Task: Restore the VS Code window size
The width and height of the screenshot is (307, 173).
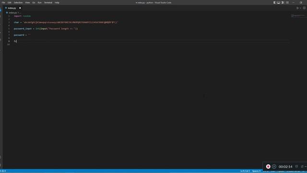Action: [301, 2]
